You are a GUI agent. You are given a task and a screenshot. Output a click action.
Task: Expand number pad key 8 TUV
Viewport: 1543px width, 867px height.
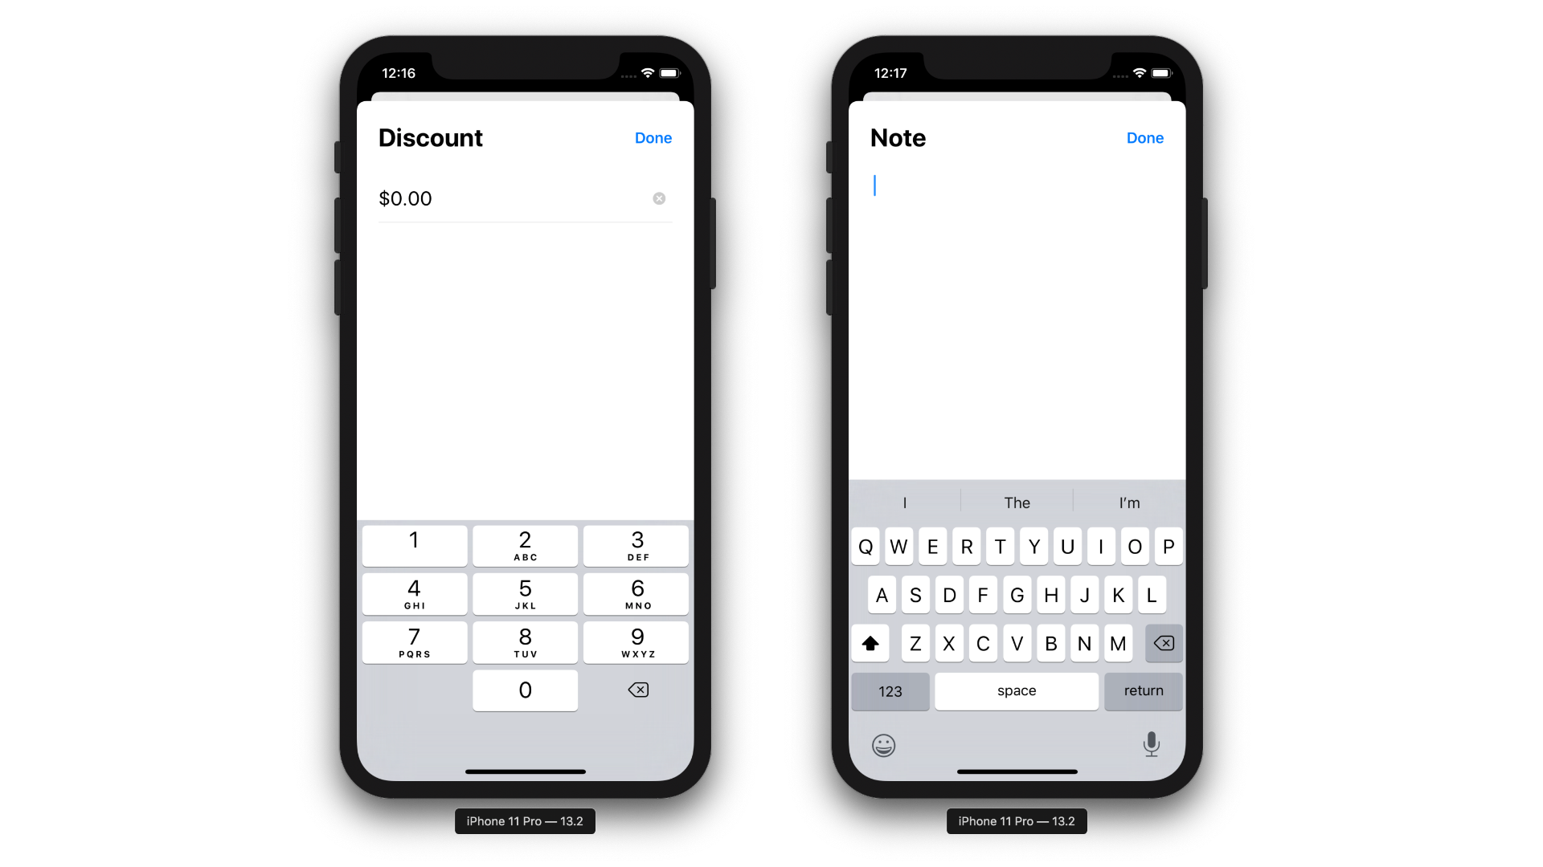click(x=526, y=641)
